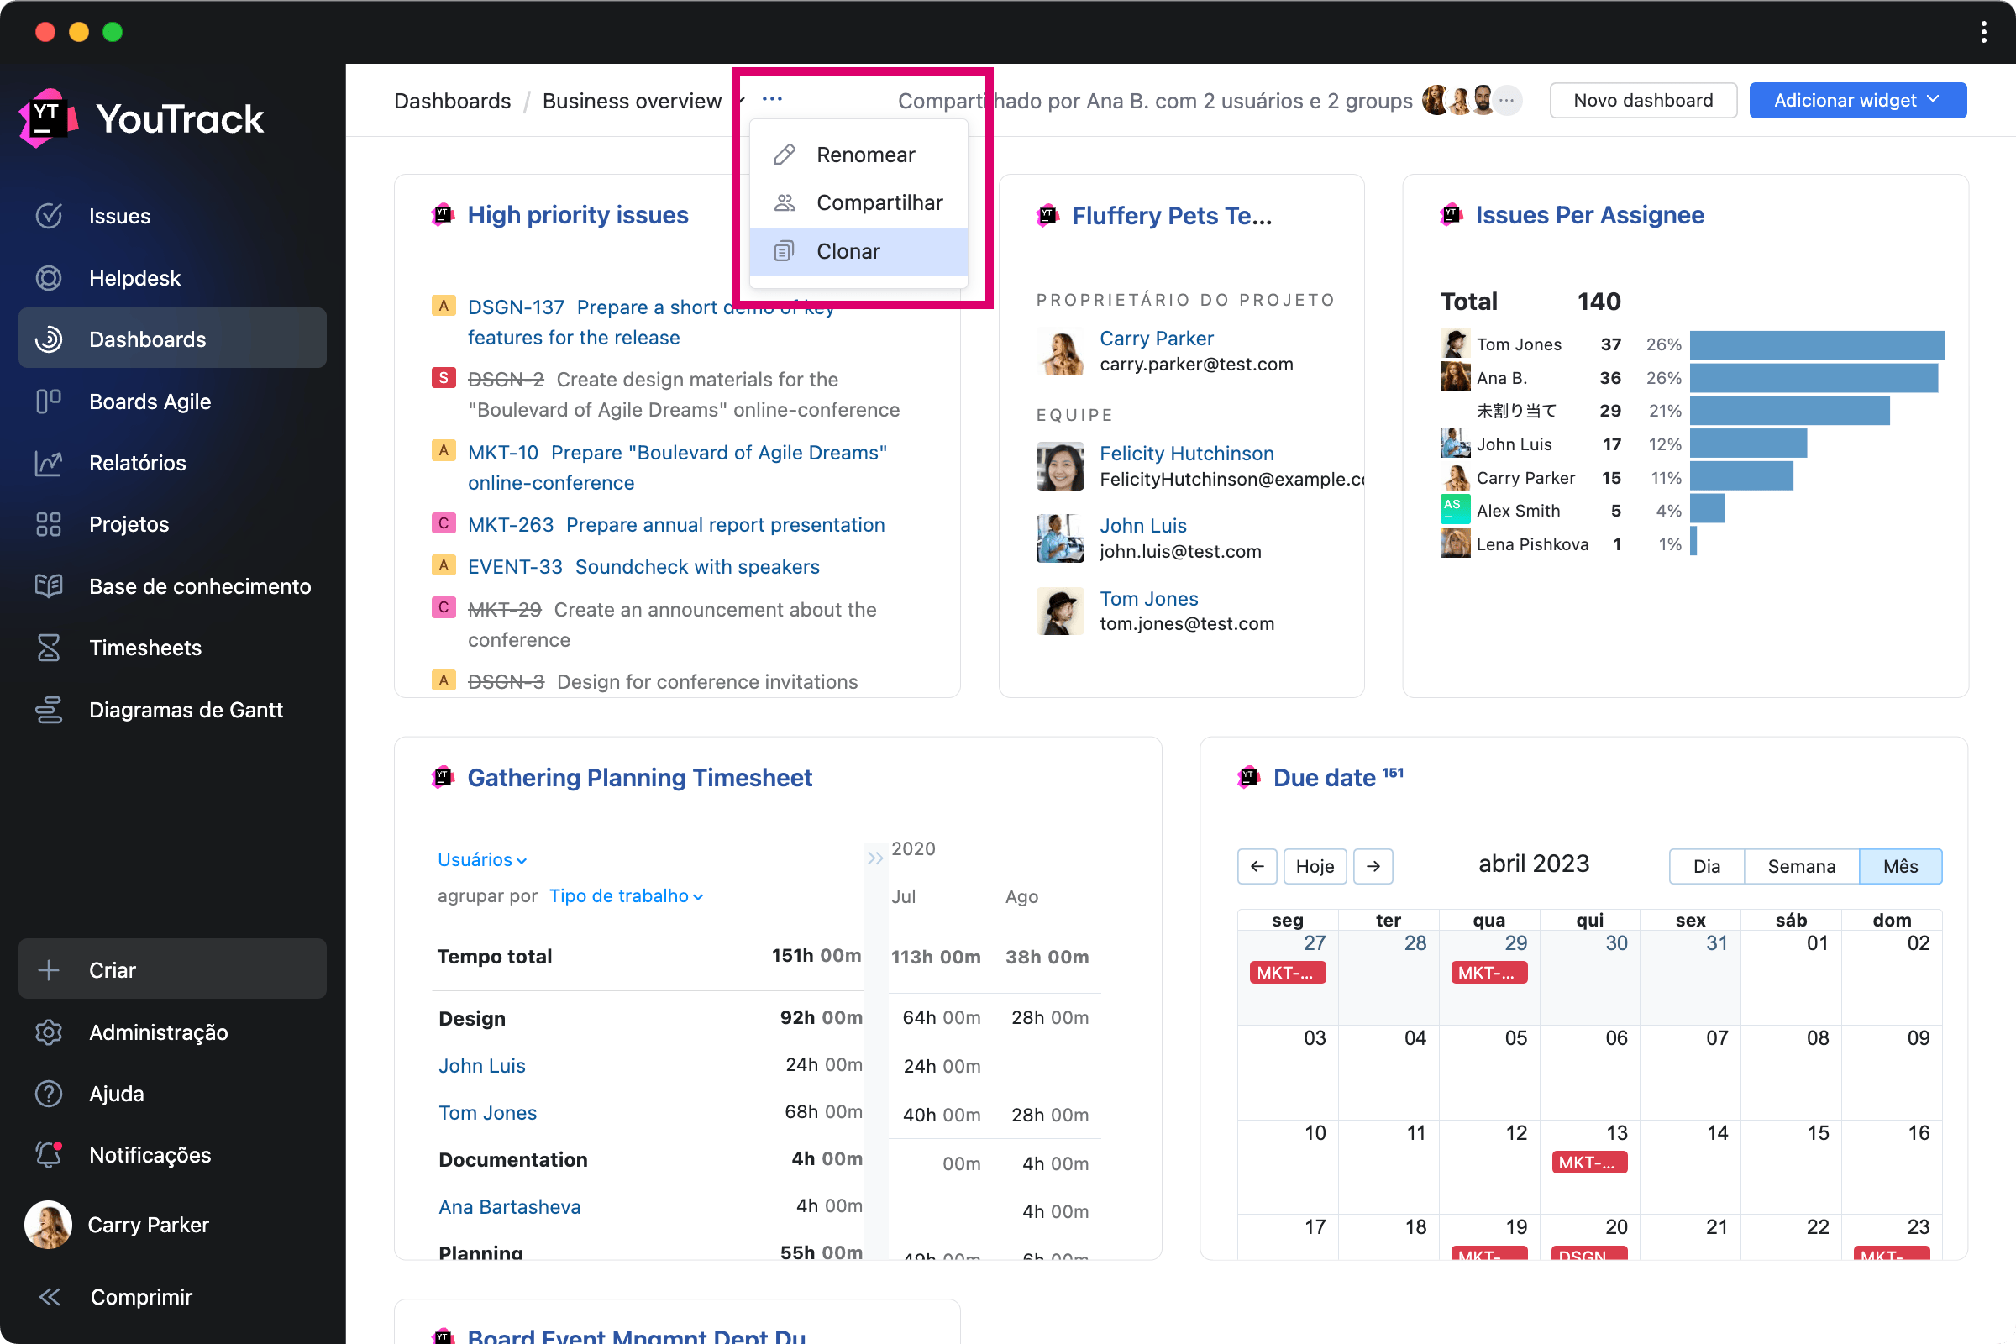Open the Usuários dropdown in timesheet
This screenshot has width=2016, height=1344.
pyautogui.click(x=481, y=859)
